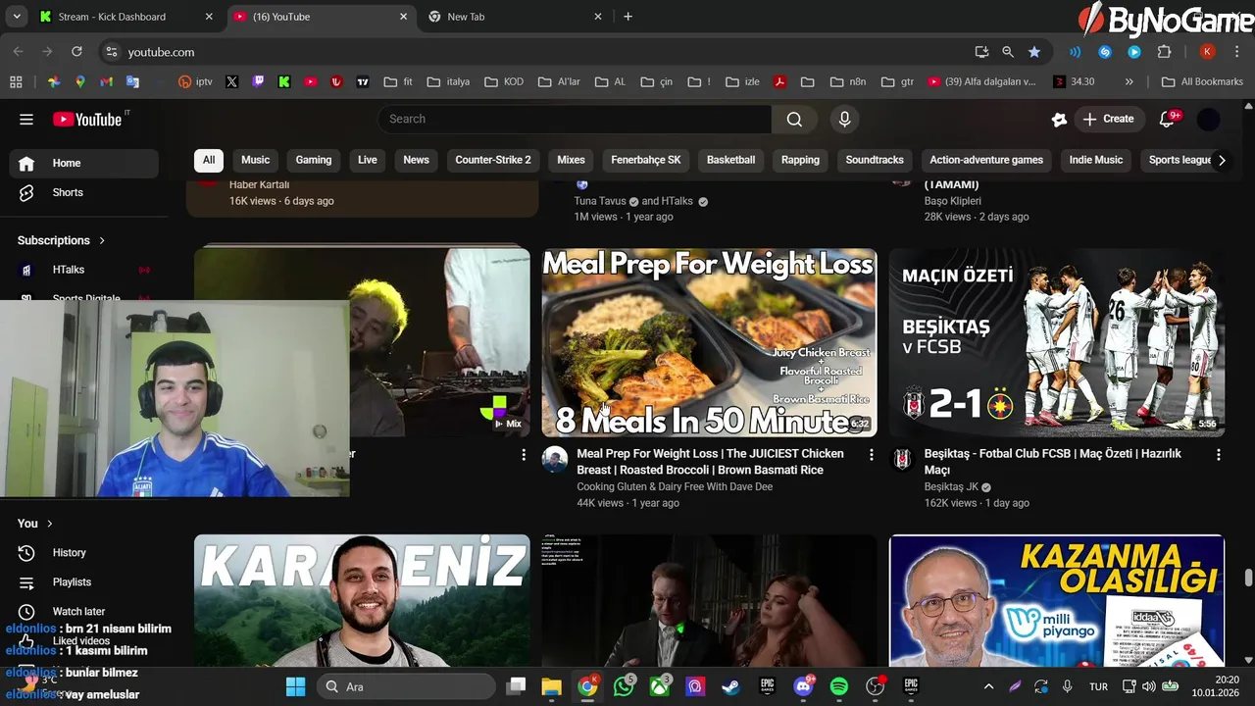Open Playlists in sidebar
The height and width of the screenshot is (706, 1255).
(84, 582)
